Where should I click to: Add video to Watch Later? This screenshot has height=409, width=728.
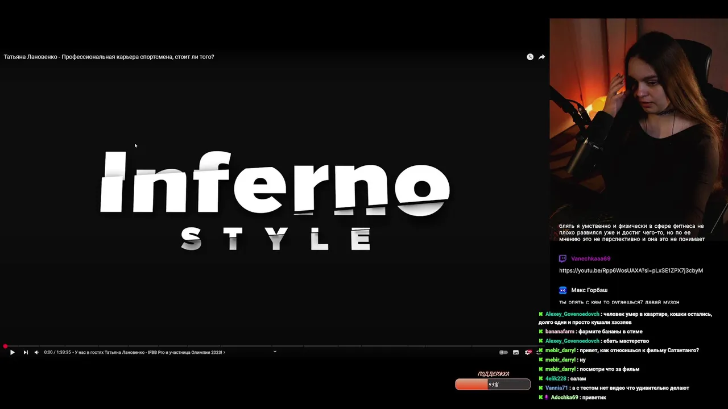pyautogui.click(x=530, y=57)
